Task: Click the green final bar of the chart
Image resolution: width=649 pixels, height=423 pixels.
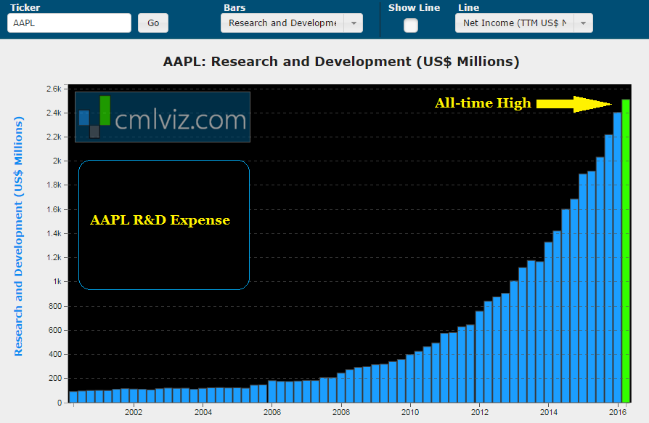Action: [x=626, y=251]
